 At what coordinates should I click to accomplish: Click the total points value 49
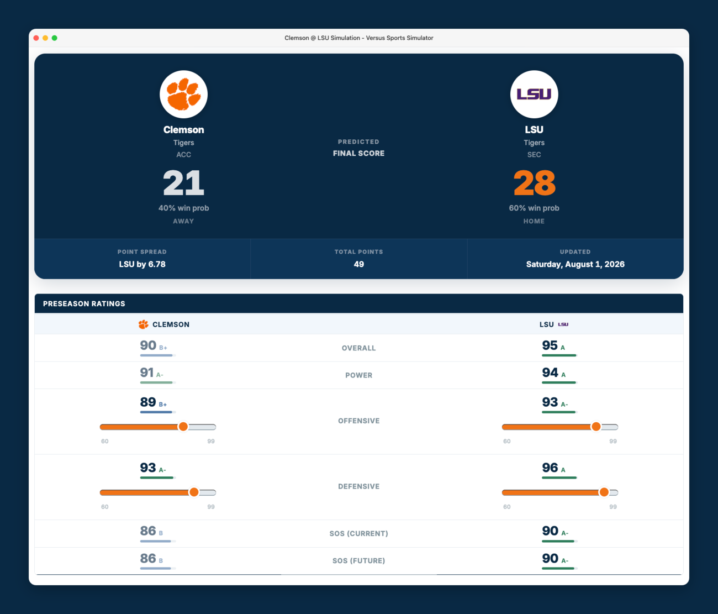point(359,264)
